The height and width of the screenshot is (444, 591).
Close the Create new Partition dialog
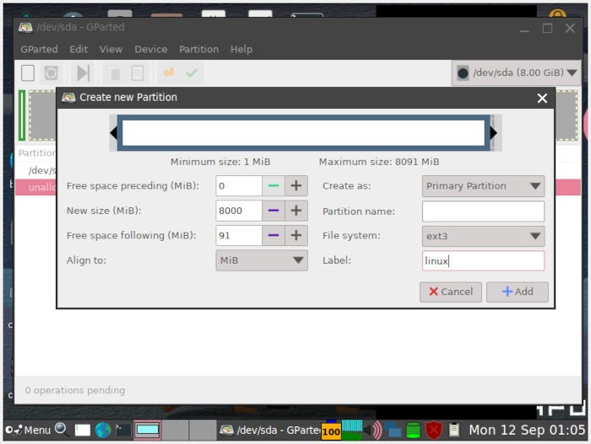point(542,99)
